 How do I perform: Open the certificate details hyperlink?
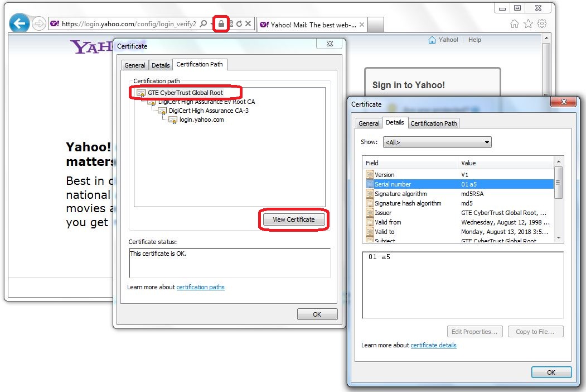click(434, 345)
